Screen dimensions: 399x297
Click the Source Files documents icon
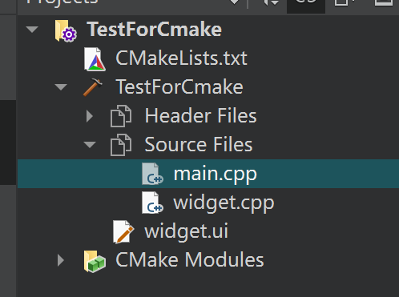[x=121, y=145]
